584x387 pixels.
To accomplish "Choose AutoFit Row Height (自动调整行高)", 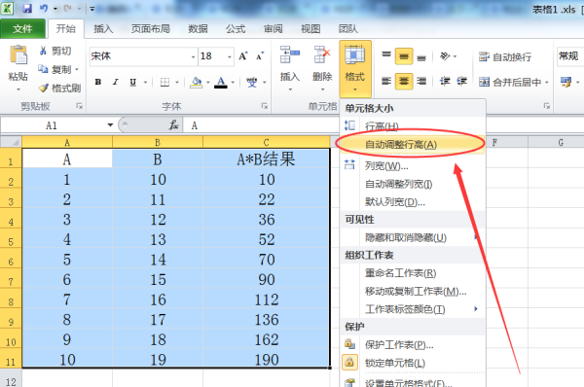I will pos(413,144).
